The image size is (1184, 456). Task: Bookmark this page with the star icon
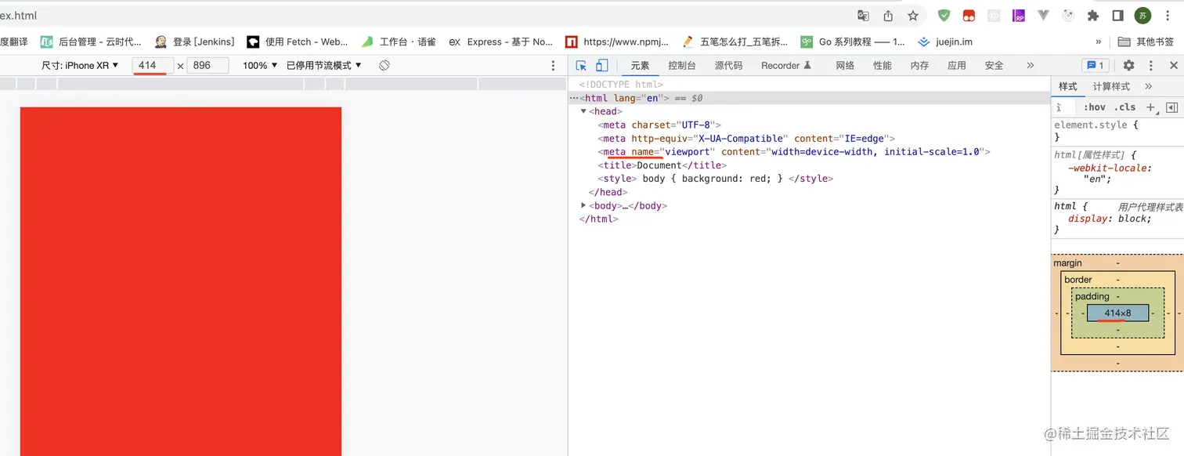[x=913, y=16]
